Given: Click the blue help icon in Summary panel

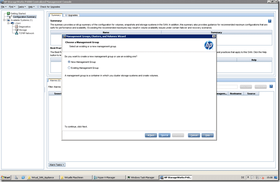Looking at the screenshot, I should pyautogui.click(x=269, y=21).
